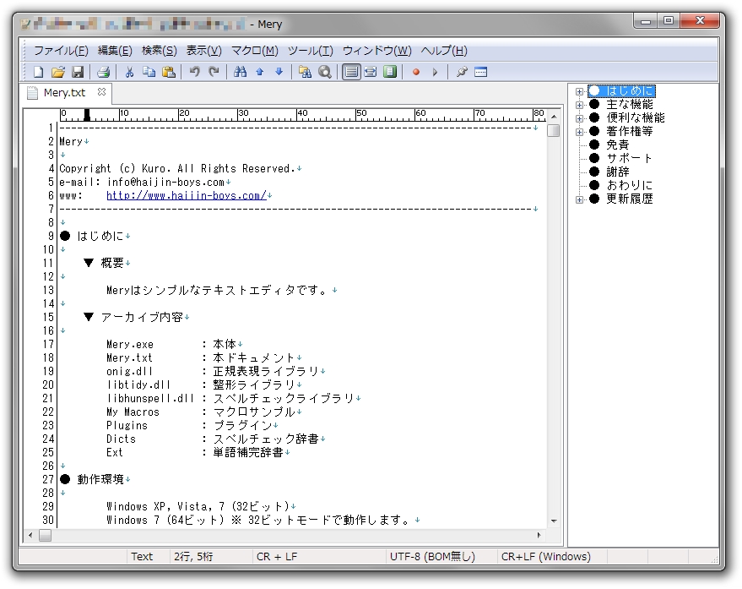Select はじめに in the outline tree
The image size is (742, 589).
coord(630,91)
